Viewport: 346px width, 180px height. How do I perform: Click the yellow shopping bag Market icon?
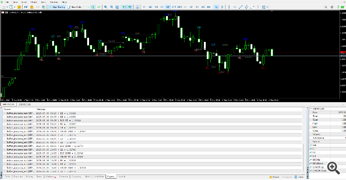[x=32, y=7]
